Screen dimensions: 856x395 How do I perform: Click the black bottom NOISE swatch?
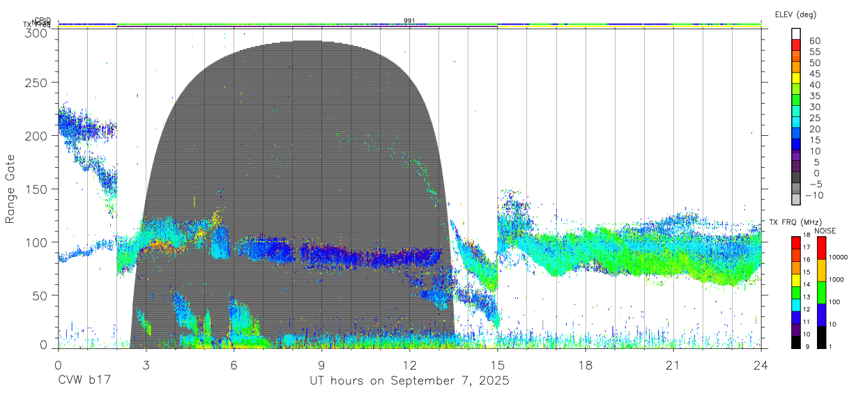coord(821,336)
